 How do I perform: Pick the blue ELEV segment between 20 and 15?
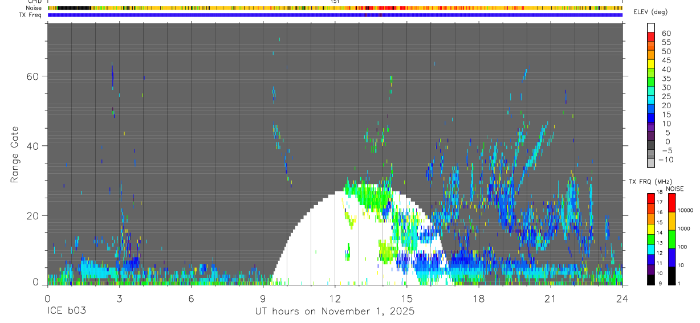tap(651, 109)
